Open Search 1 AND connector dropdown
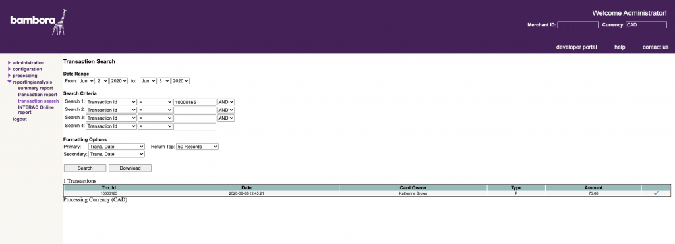The height and width of the screenshot is (244, 675). coord(225,102)
